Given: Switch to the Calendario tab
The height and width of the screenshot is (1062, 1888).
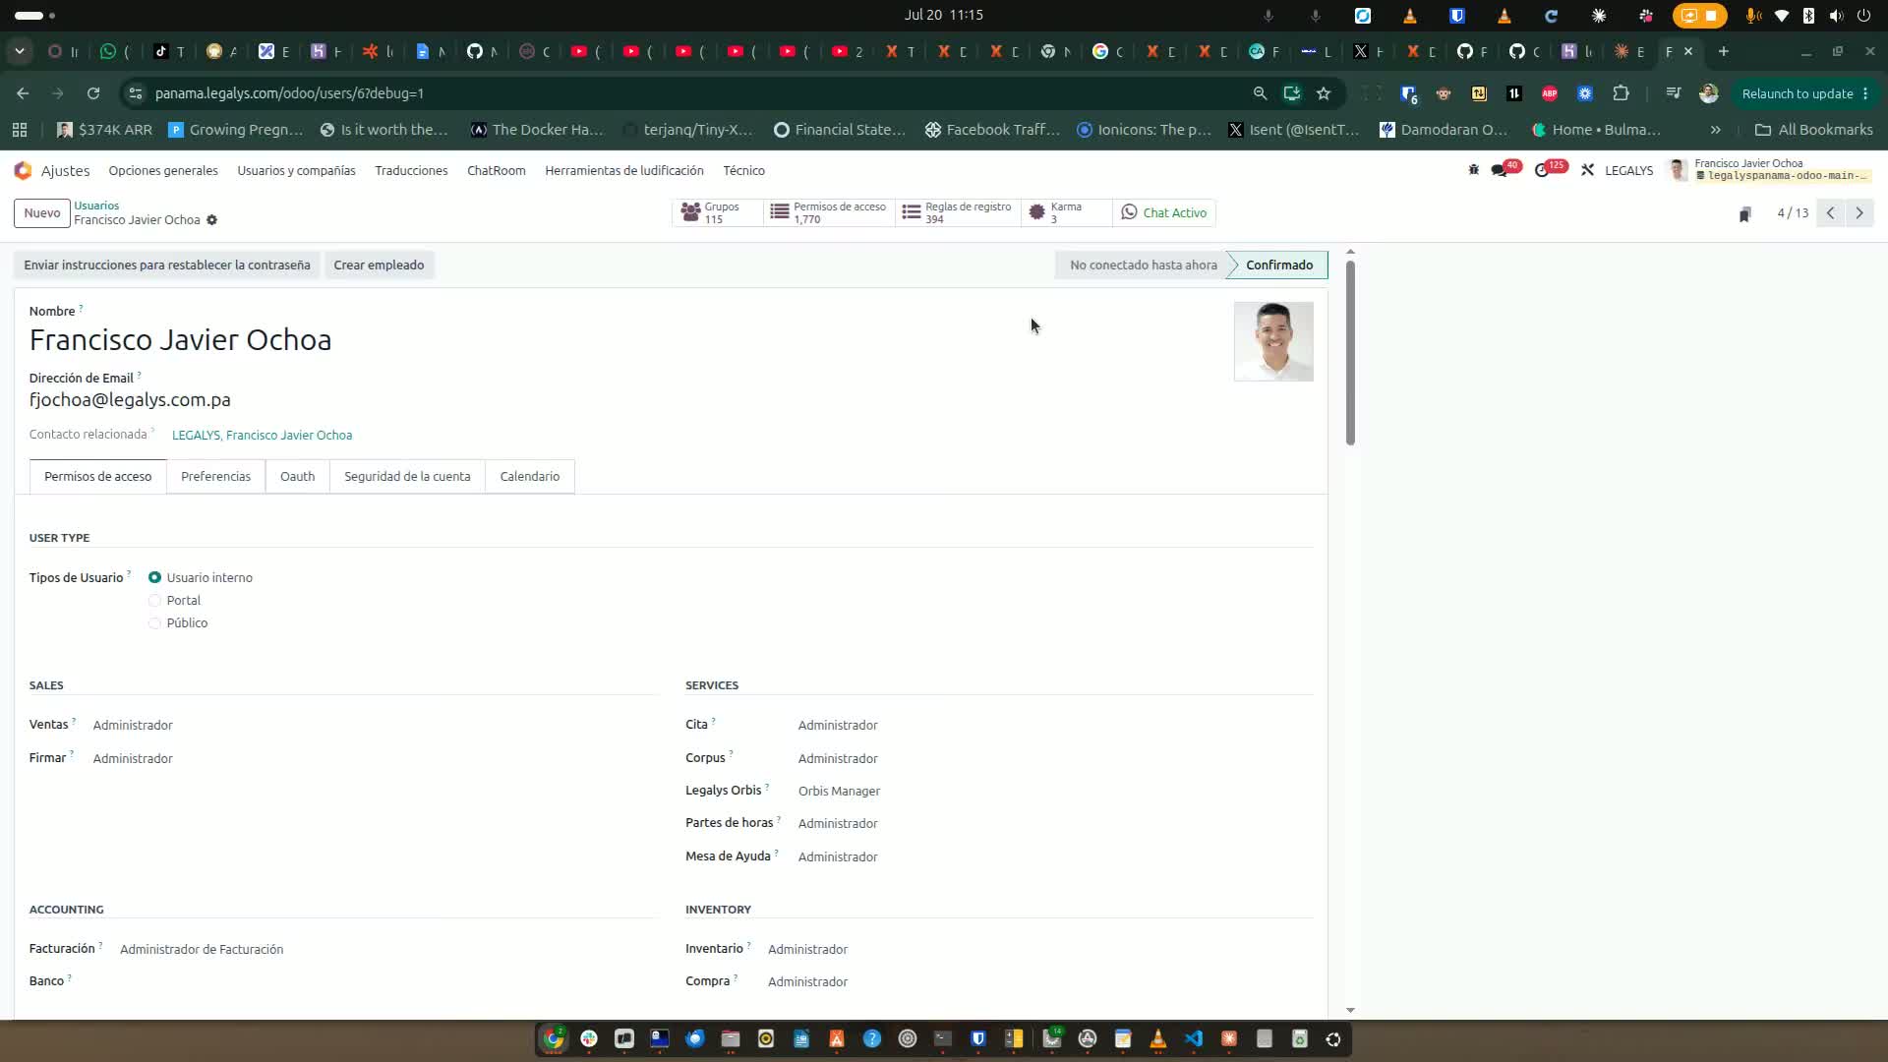Looking at the screenshot, I should click(x=529, y=476).
